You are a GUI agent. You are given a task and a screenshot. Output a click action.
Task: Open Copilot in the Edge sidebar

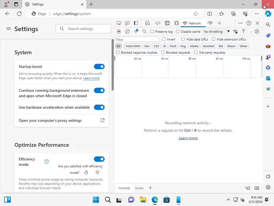click(268, 14)
